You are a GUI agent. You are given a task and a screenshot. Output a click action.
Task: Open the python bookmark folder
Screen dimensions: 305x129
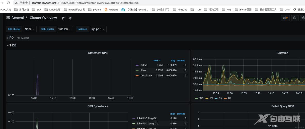click(x=95, y=9)
